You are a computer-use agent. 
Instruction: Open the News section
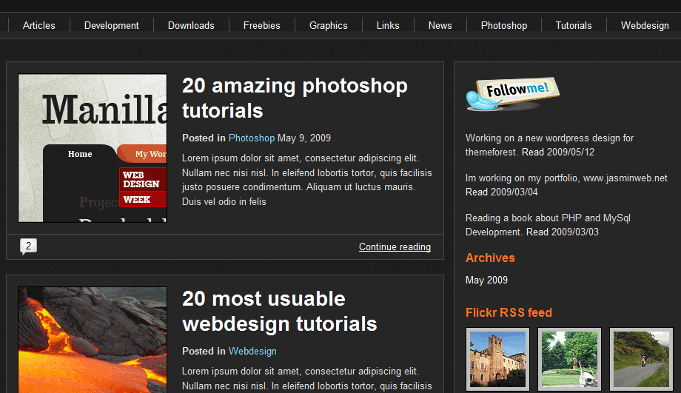pos(440,26)
